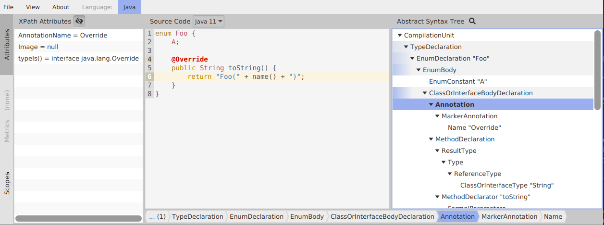Click the enum Foo declaration line
This screenshot has width=604, height=225.
[175, 33]
